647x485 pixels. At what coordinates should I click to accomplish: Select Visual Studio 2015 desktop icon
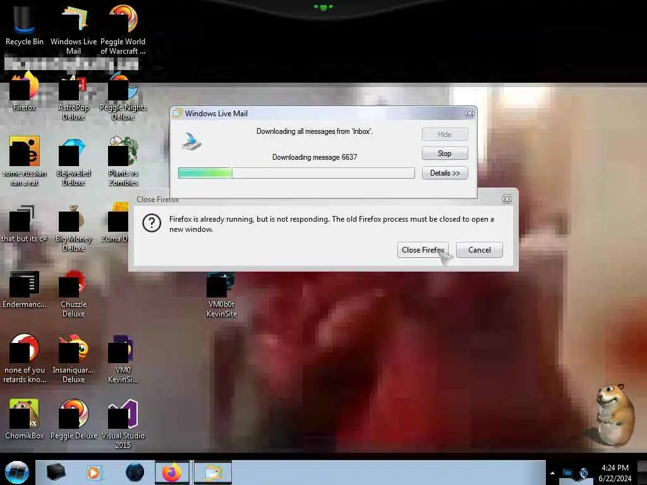coord(123,424)
